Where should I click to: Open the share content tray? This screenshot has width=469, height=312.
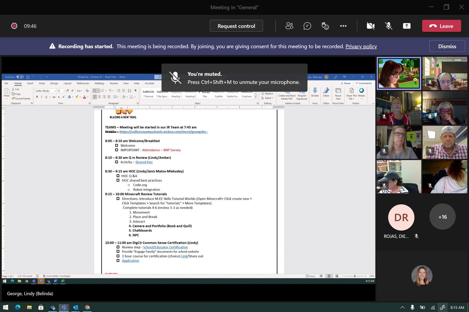tap(406, 26)
